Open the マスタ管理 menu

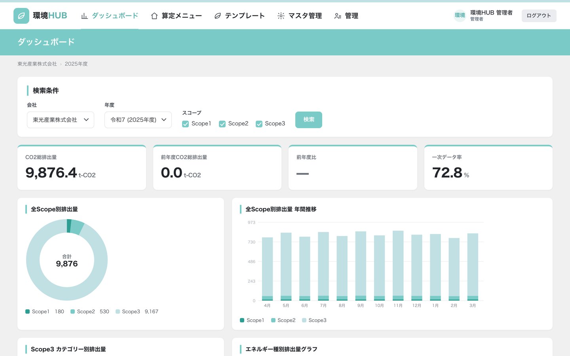point(300,16)
